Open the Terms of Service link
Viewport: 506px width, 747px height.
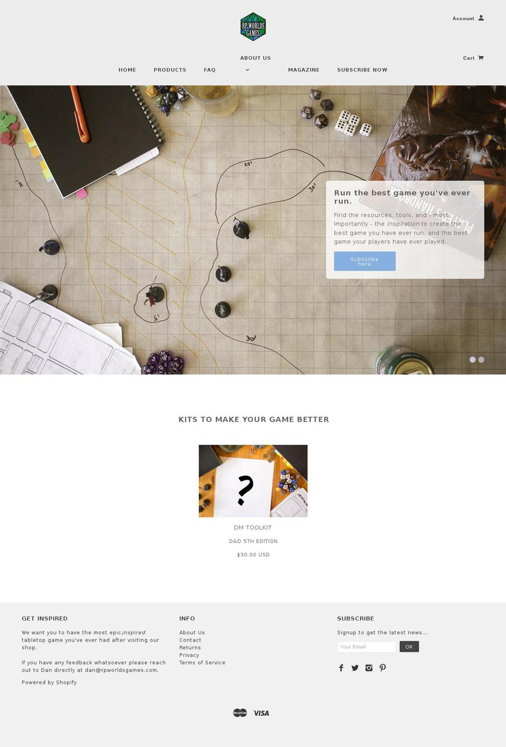[202, 663]
